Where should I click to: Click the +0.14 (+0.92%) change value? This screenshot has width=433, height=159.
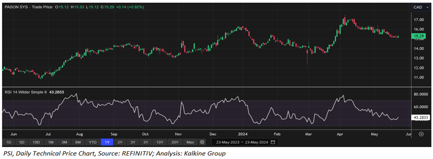130,7
